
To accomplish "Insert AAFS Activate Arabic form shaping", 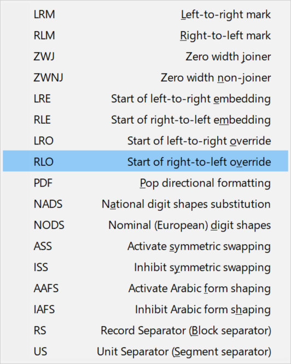I will [145, 288].
